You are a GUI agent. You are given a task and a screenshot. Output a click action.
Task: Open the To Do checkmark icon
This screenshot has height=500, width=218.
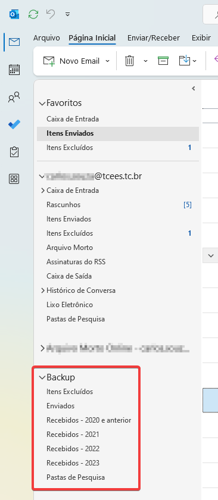point(14,124)
